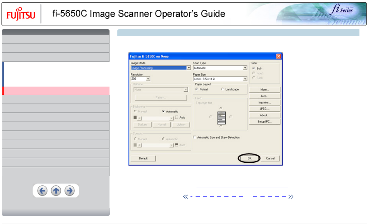Select the left feed direction radio button
Image resolution: width=369 pixels, height=224 pixels.
click(x=211, y=117)
